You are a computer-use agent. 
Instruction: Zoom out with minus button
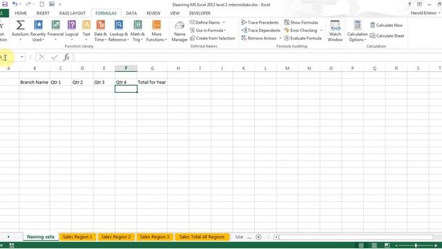[x=396, y=246]
